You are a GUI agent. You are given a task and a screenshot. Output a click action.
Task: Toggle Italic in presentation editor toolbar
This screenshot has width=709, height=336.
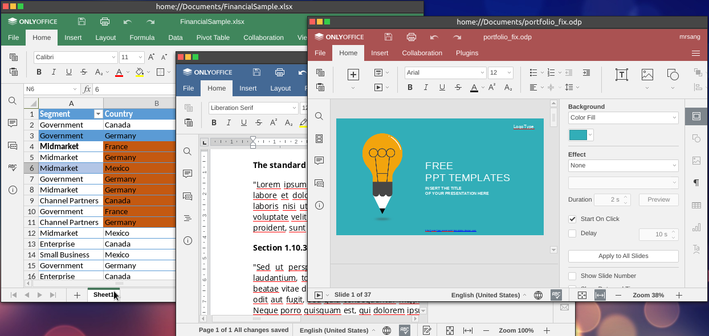point(426,87)
